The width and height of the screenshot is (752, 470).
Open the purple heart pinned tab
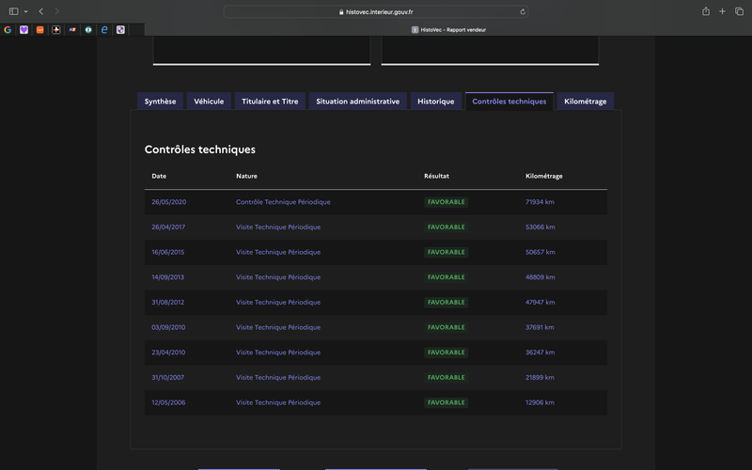[24, 30]
